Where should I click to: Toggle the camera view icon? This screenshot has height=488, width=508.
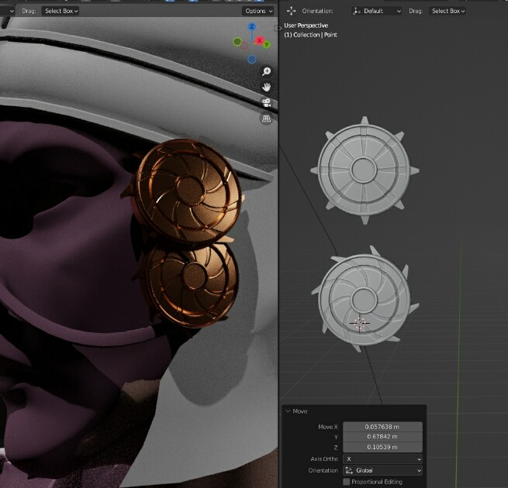tap(266, 103)
